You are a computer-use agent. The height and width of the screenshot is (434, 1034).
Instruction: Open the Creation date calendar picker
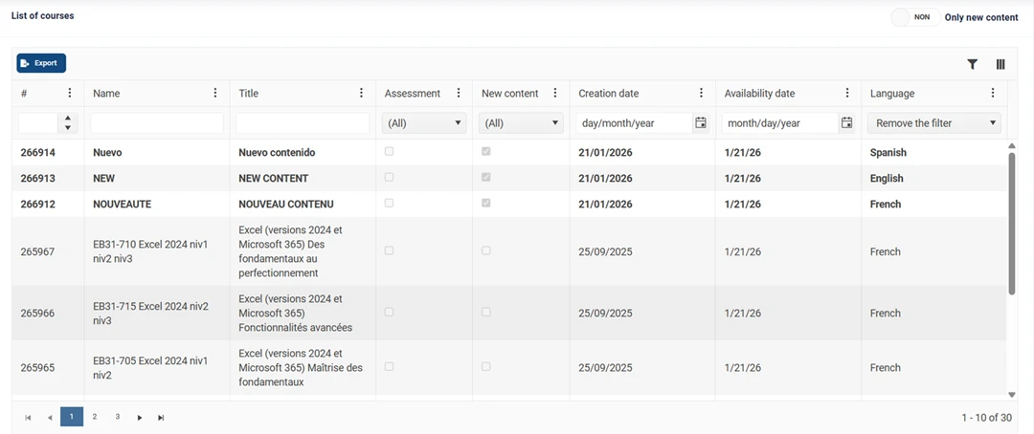701,122
